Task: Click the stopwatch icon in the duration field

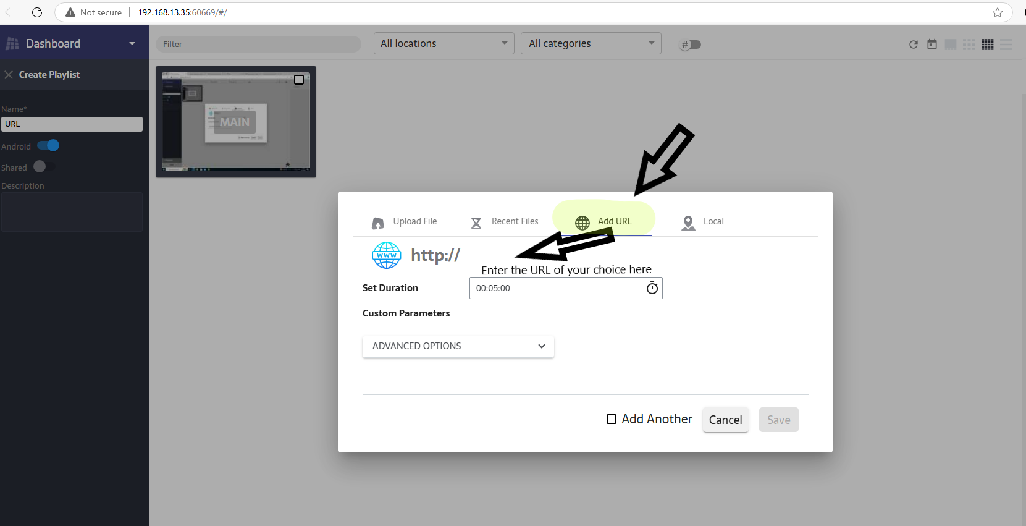Action: pos(652,288)
